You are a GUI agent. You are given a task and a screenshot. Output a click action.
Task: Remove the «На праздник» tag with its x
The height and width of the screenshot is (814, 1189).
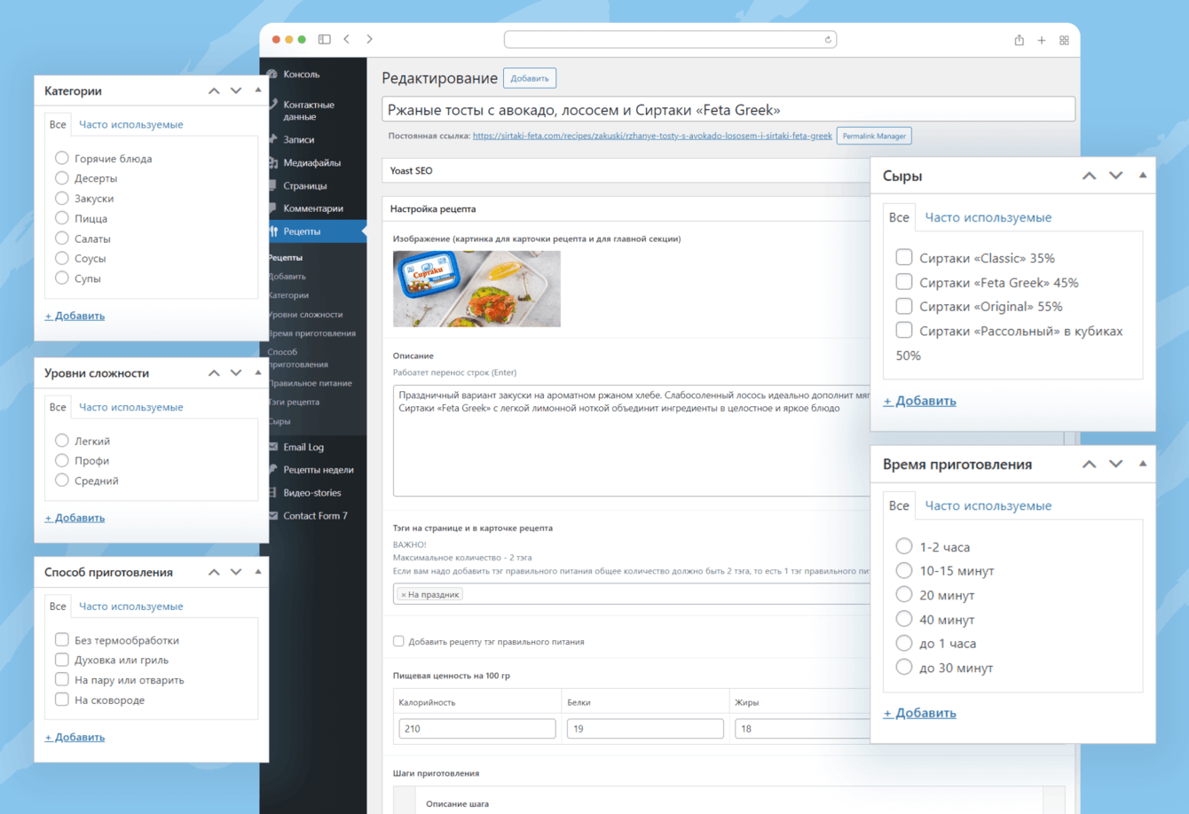coord(403,595)
